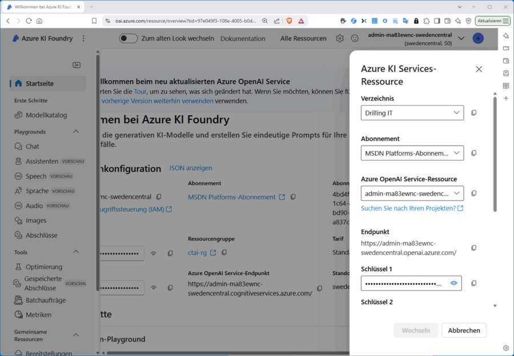The width and height of the screenshot is (514, 356).
Task: Copy the Azure OpenAI Service-Ressource name
Action: [473, 193]
